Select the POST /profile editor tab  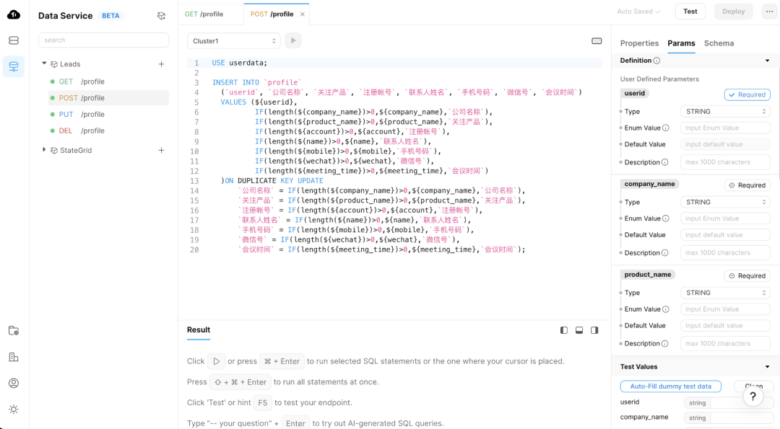(272, 14)
